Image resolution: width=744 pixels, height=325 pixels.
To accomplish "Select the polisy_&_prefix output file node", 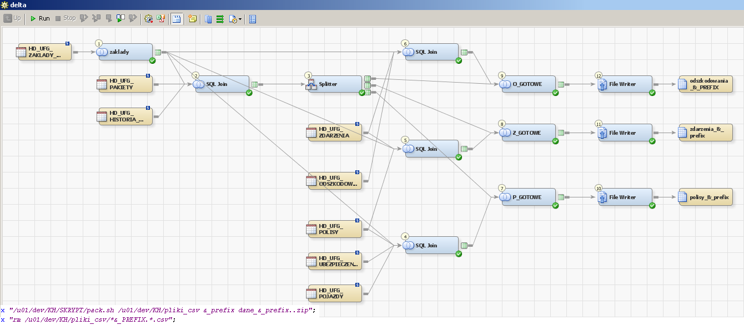I will [705, 197].
